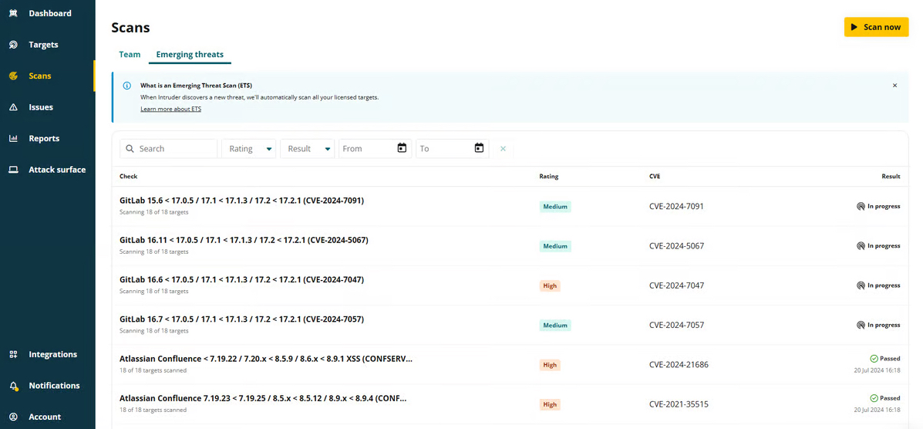This screenshot has width=923, height=429.
Task: Open the From date calendar icon
Action: pos(402,148)
